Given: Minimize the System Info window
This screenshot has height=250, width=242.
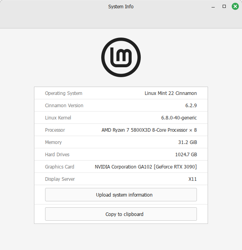Looking at the screenshot, I should (x=213, y=7).
